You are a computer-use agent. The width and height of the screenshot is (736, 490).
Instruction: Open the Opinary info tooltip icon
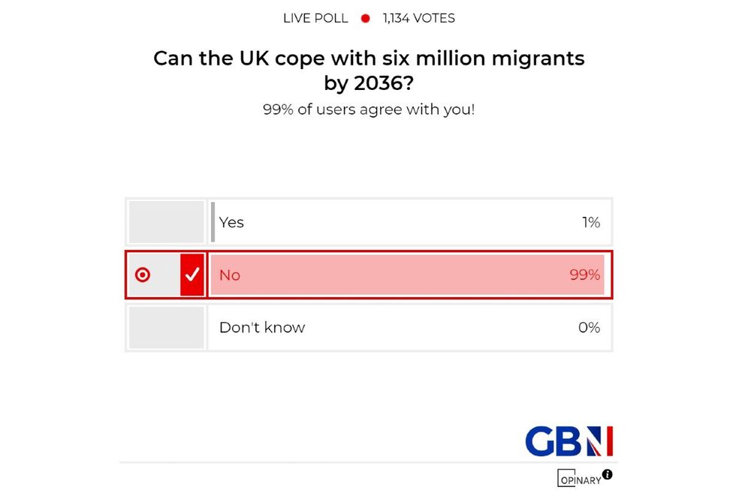[607, 474]
